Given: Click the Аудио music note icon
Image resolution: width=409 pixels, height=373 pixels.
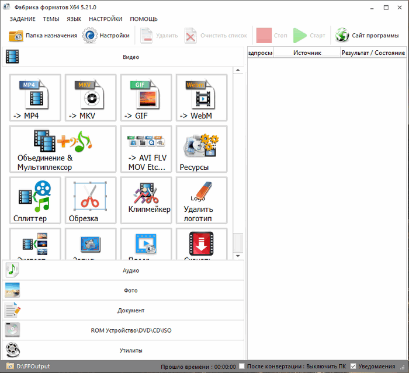Looking at the screenshot, I should click(x=12, y=270).
